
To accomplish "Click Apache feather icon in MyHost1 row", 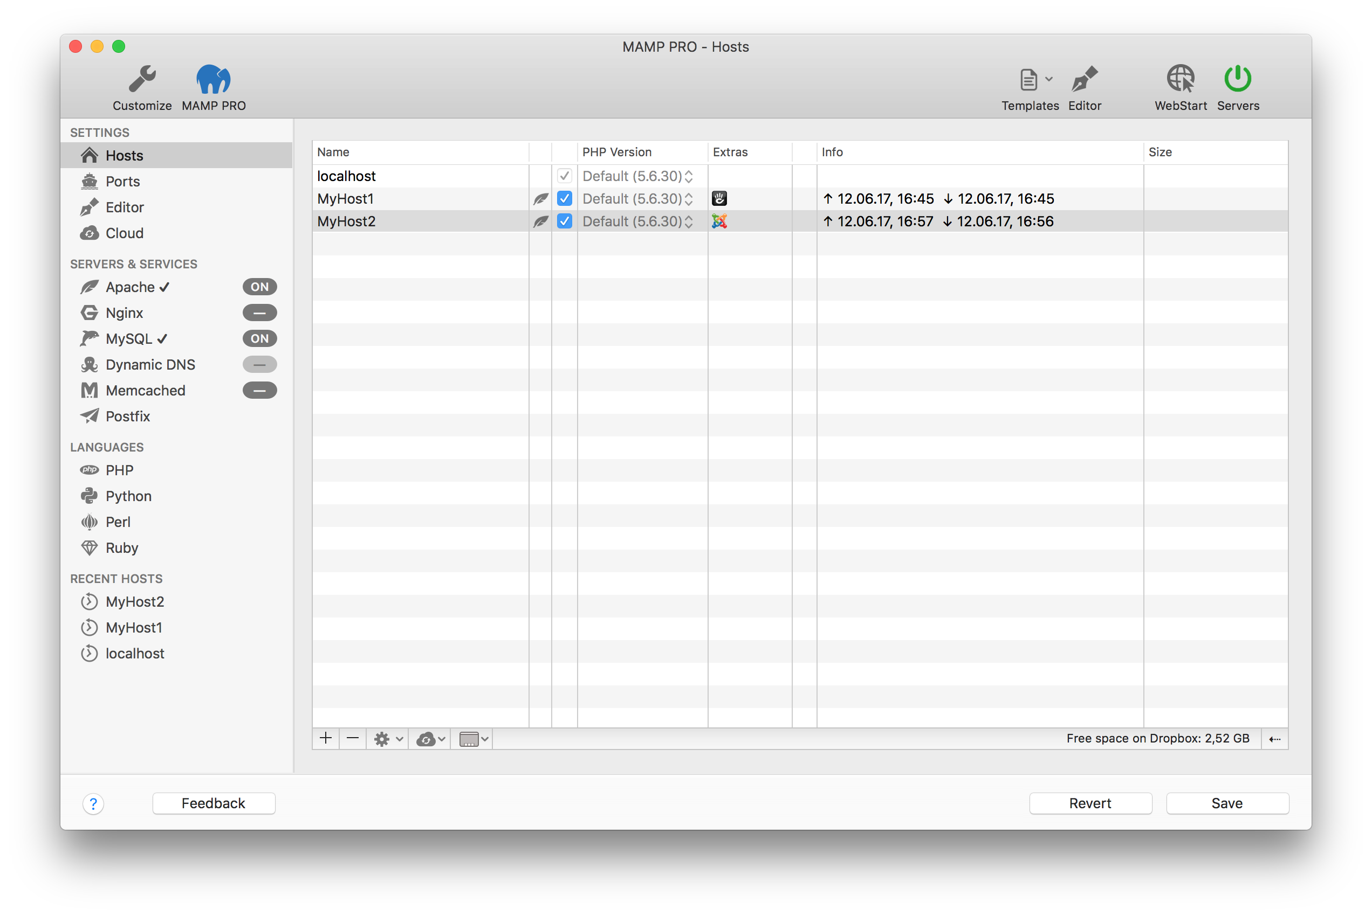I will [541, 199].
